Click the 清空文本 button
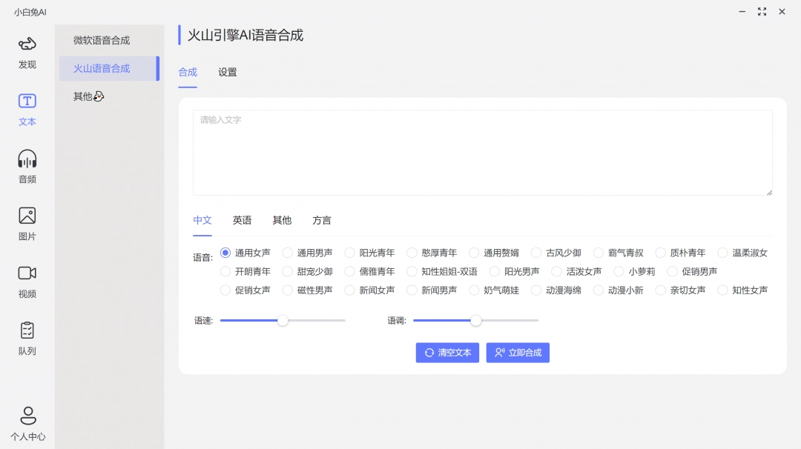This screenshot has height=449, width=801. (x=447, y=352)
